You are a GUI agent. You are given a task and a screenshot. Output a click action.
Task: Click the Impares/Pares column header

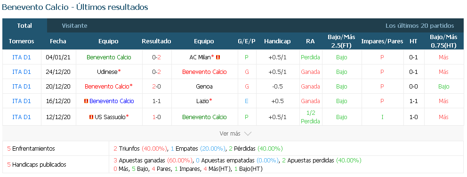382,41
